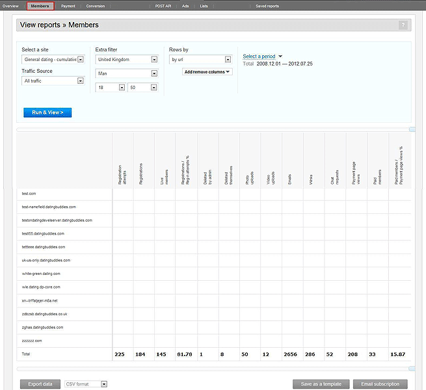
Task: Click total Emails value 2656
Action: [x=290, y=354]
